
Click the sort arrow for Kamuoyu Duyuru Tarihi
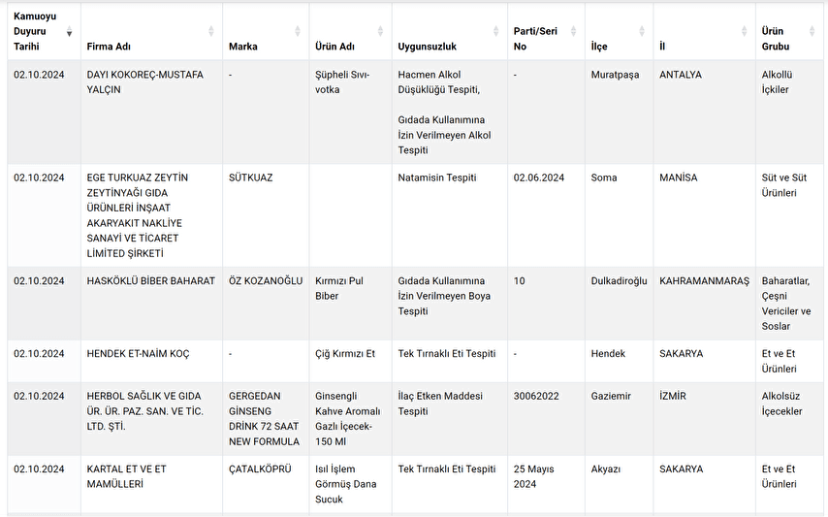(x=69, y=32)
